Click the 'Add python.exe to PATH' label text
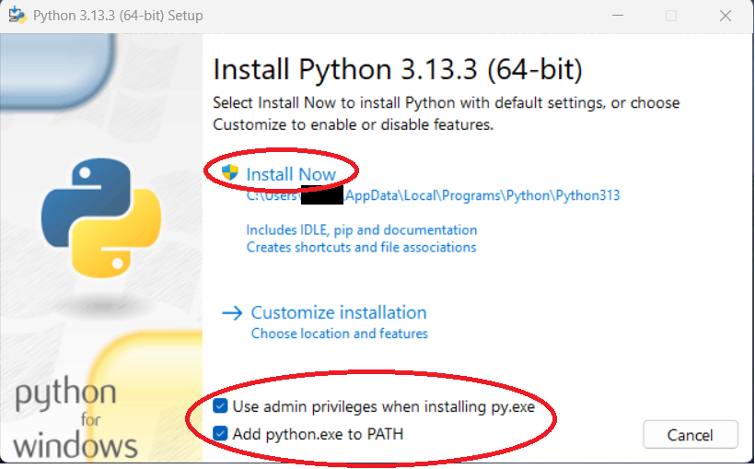The width and height of the screenshot is (755, 469). click(318, 433)
